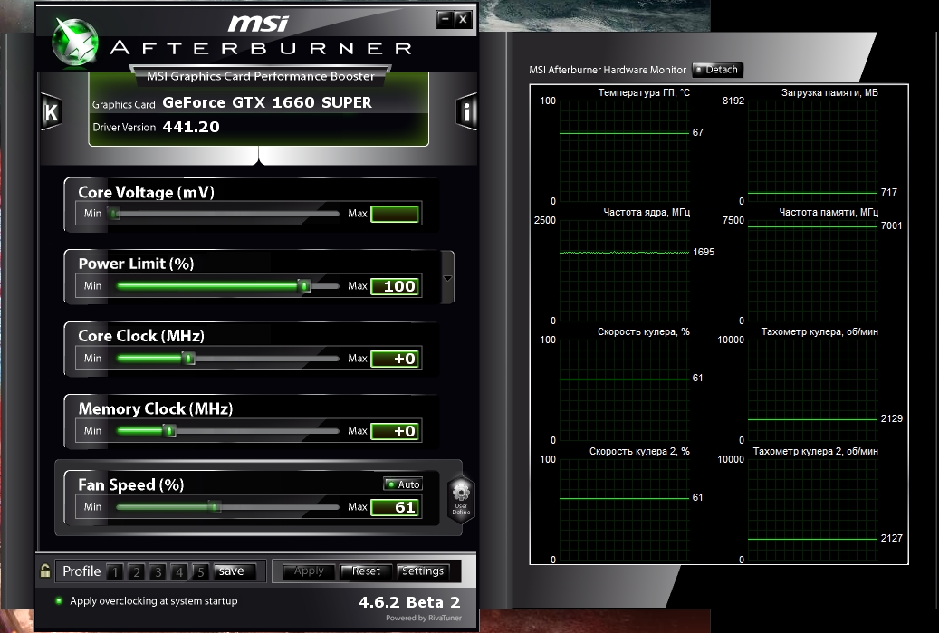Launch Kombustor with the K button
Image resolution: width=939 pixels, height=633 pixels.
coord(52,112)
